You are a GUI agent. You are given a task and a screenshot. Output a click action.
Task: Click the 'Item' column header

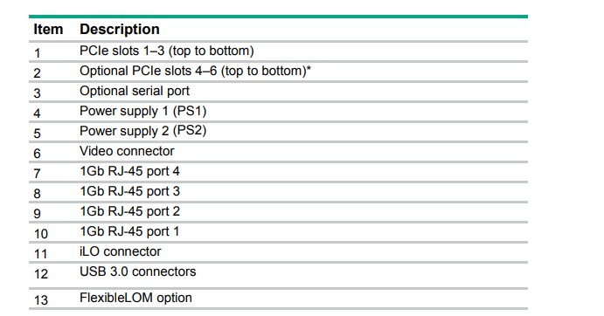coord(48,30)
